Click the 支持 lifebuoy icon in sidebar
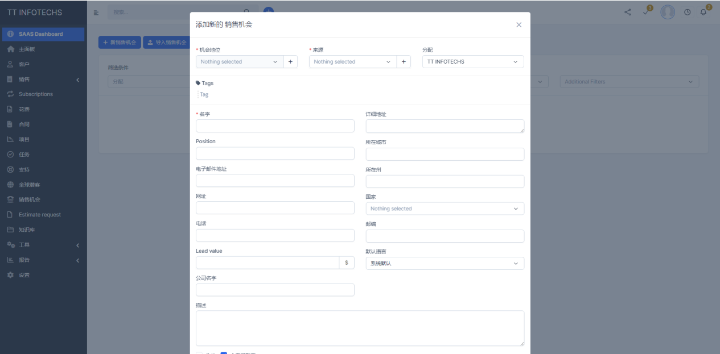Image resolution: width=720 pixels, height=354 pixels. click(10, 169)
